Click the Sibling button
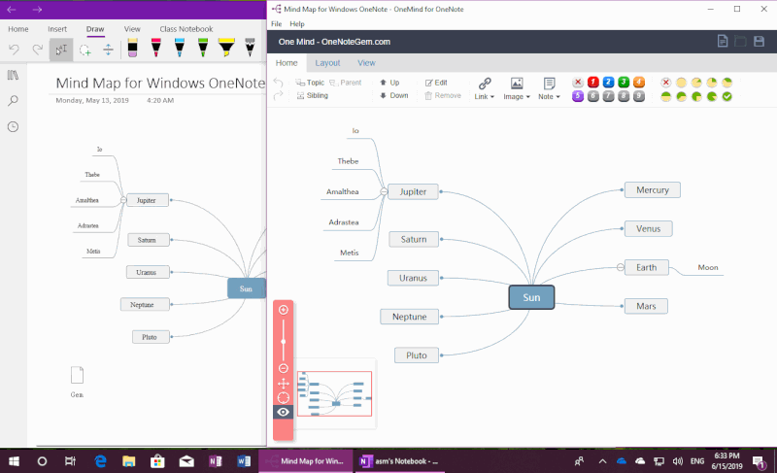 [x=312, y=96]
